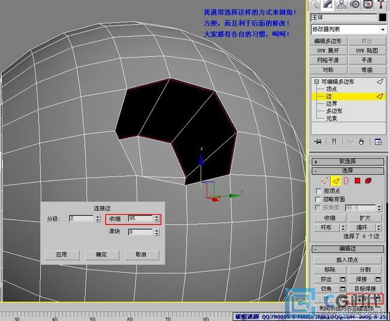Adjust the 环形 spinner arrows

click(x=343, y=227)
